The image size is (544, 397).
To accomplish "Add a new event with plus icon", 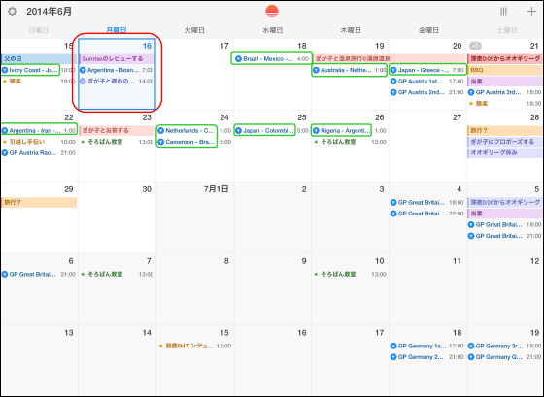I will coord(531,11).
